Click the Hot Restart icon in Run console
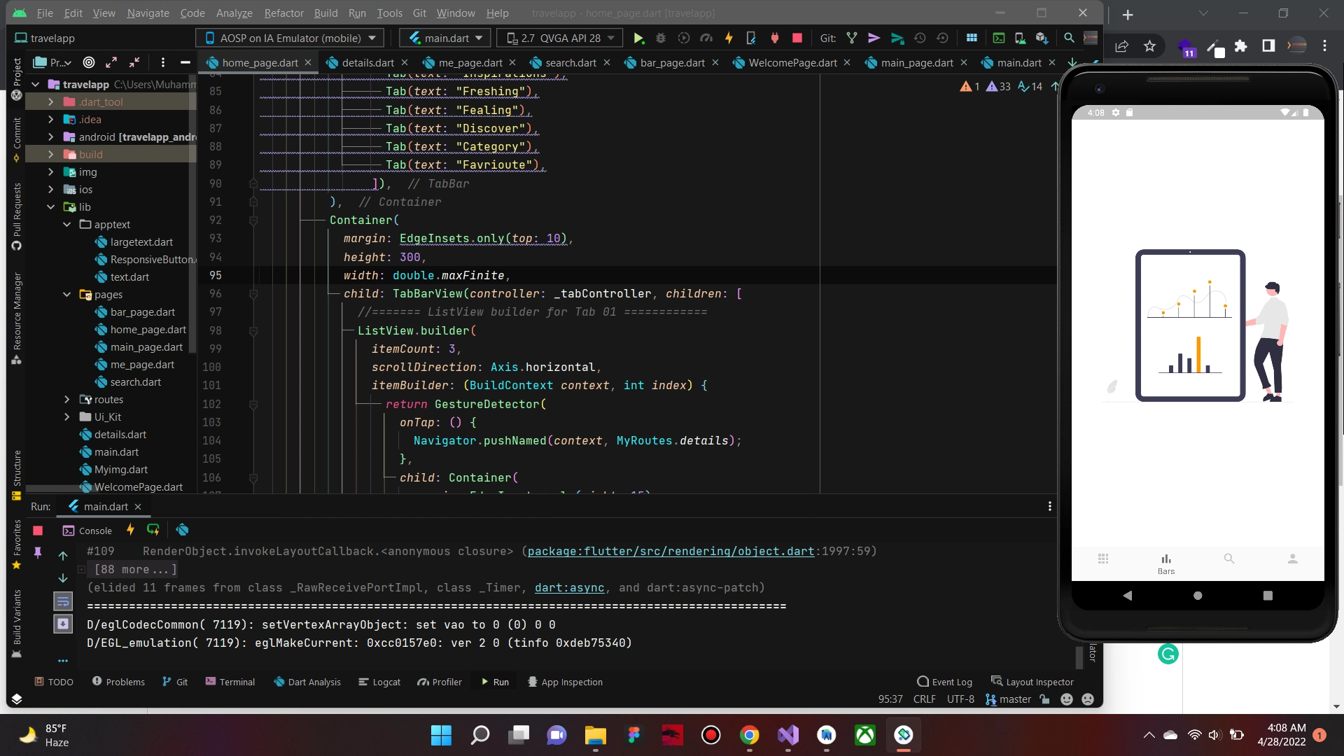The image size is (1344, 756). (153, 530)
